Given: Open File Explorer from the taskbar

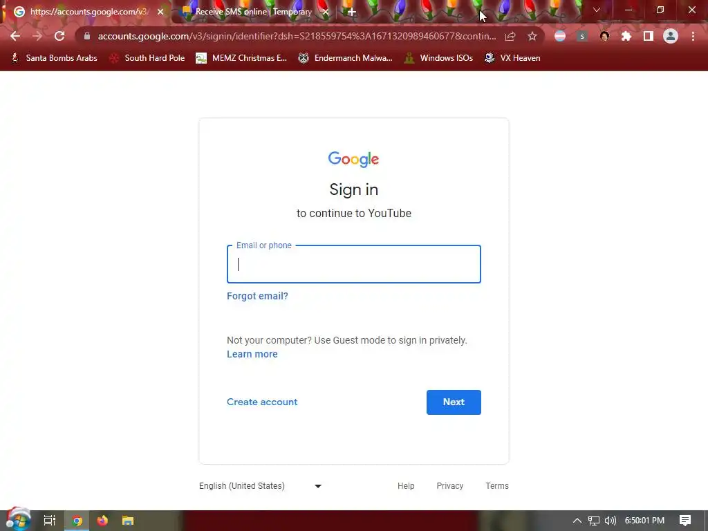Looking at the screenshot, I should pos(128,521).
